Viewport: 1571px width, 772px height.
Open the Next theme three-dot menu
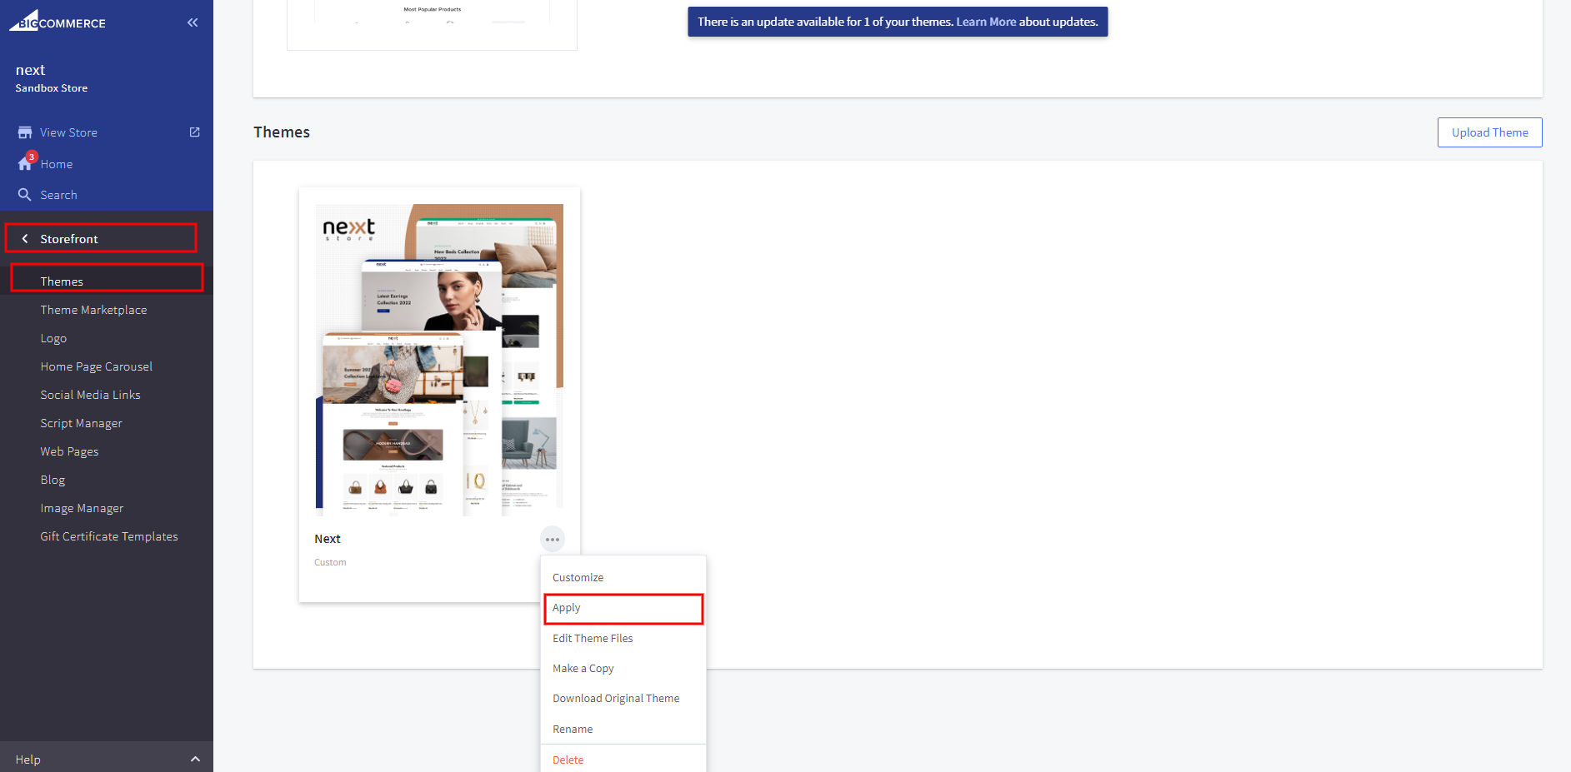coord(552,540)
